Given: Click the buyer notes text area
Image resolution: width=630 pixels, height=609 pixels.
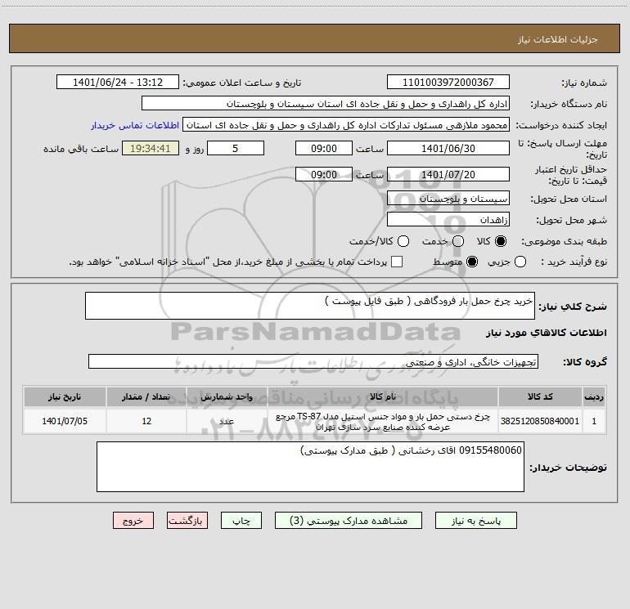Looking at the screenshot, I should point(310,467).
